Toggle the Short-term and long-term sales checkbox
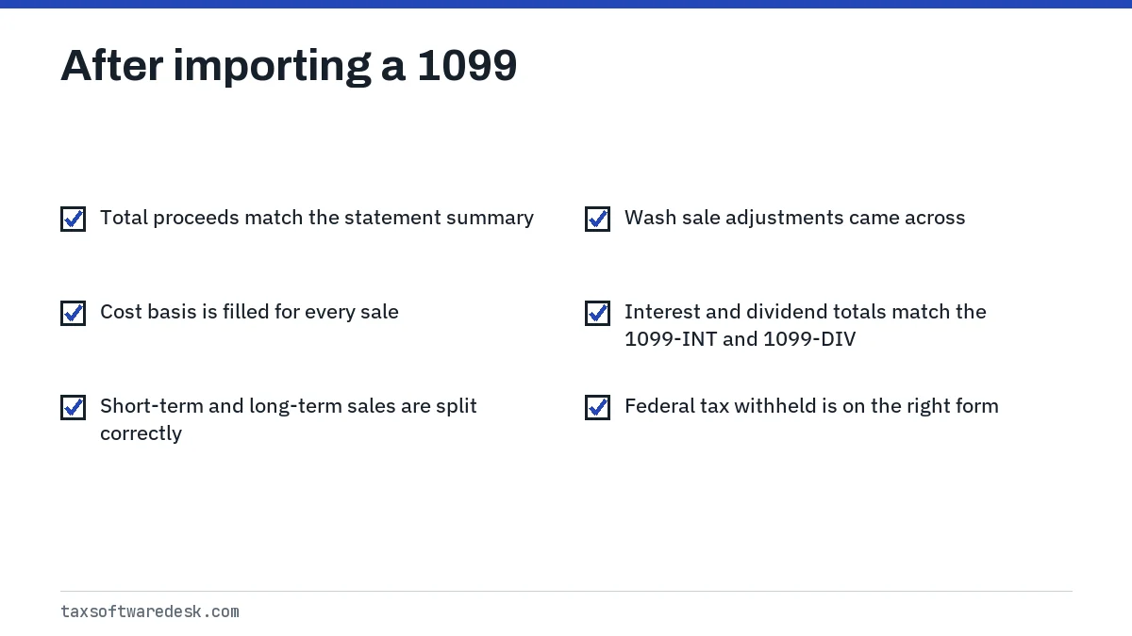 [x=73, y=407]
